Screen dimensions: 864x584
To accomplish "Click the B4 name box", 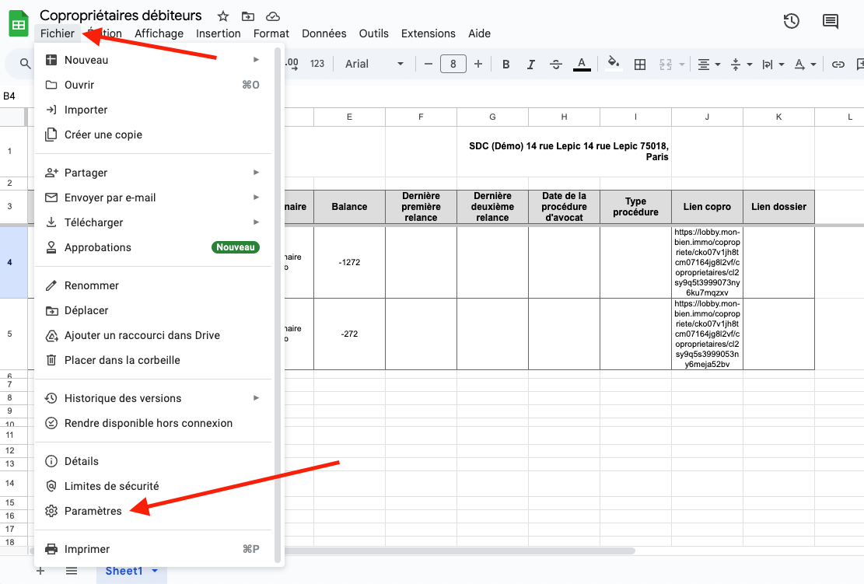I will [9, 96].
